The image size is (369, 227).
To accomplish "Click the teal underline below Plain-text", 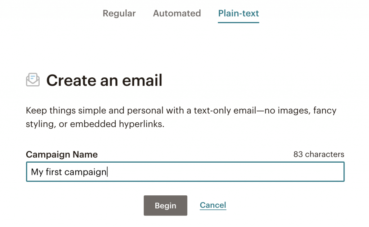I will click(x=238, y=22).
